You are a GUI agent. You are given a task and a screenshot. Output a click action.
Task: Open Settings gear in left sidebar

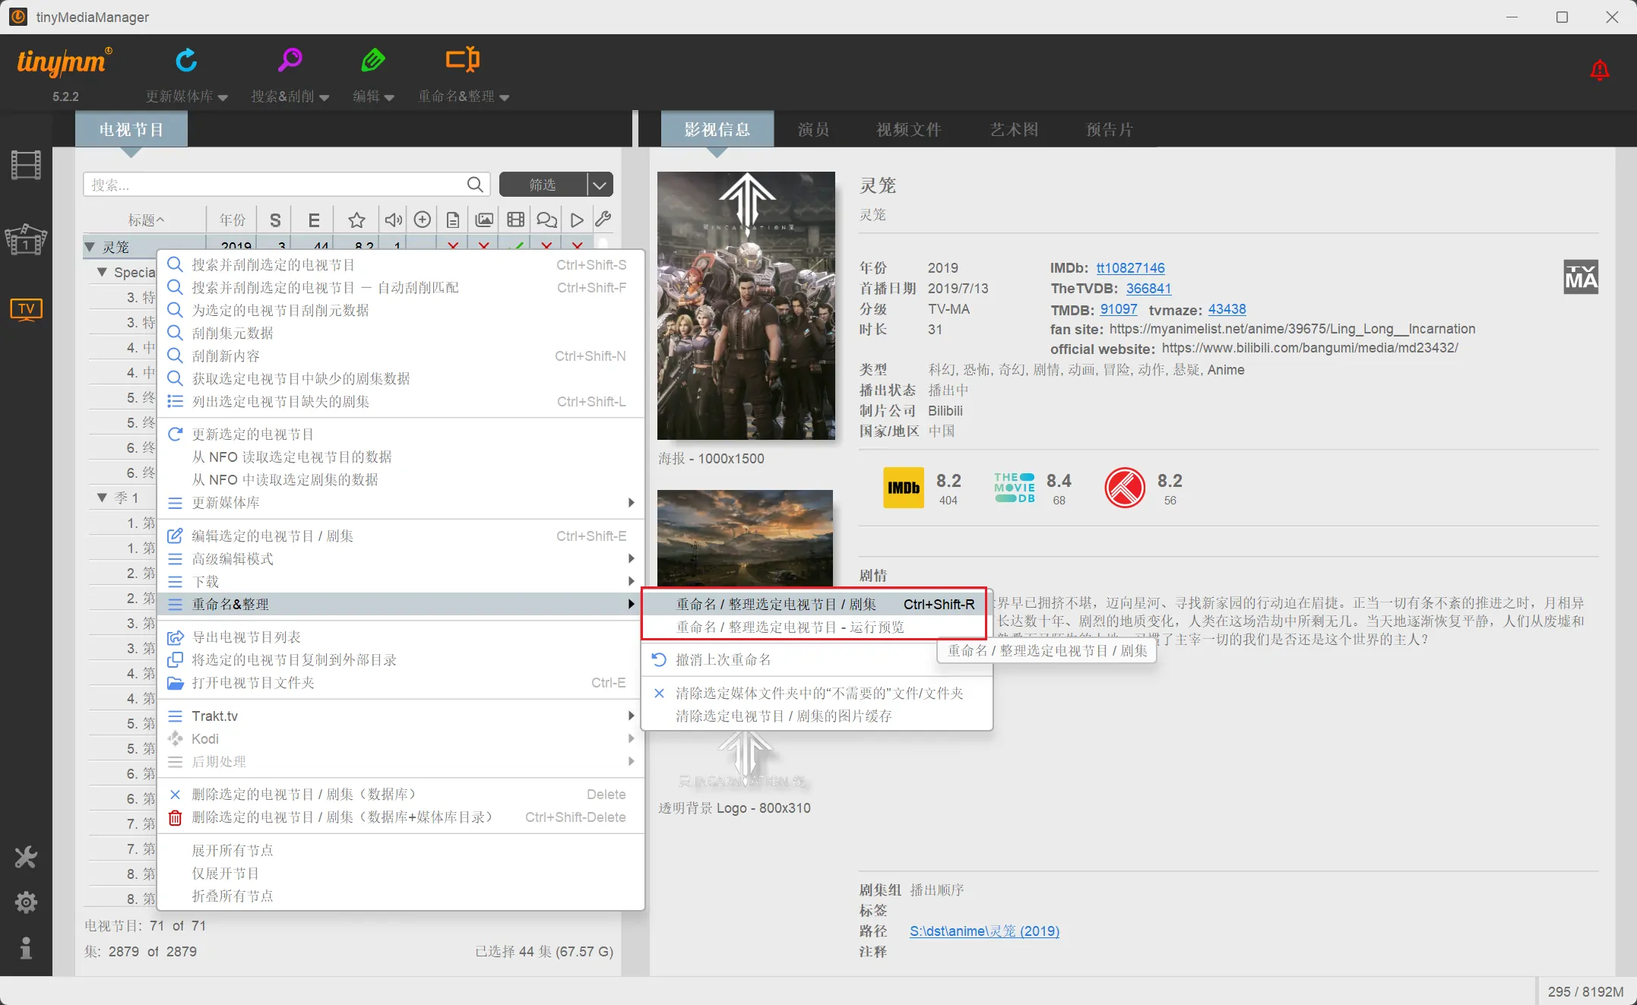click(26, 902)
